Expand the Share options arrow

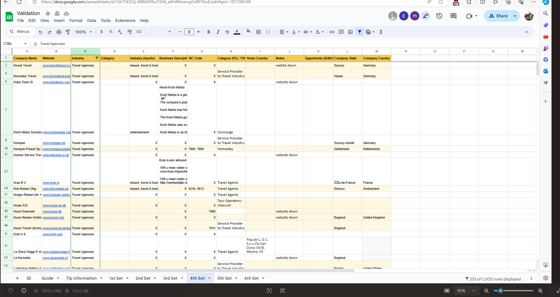515,16
